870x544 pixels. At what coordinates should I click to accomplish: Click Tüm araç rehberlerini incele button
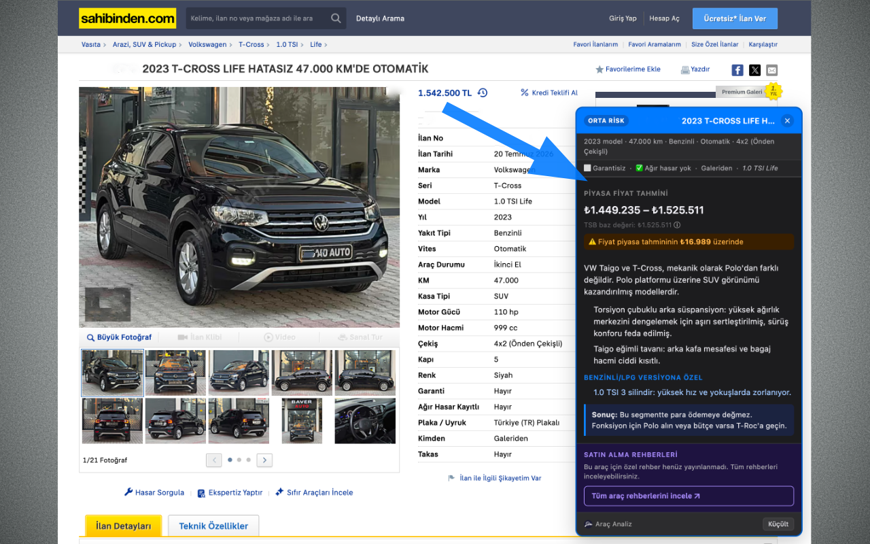[x=689, y=496]
